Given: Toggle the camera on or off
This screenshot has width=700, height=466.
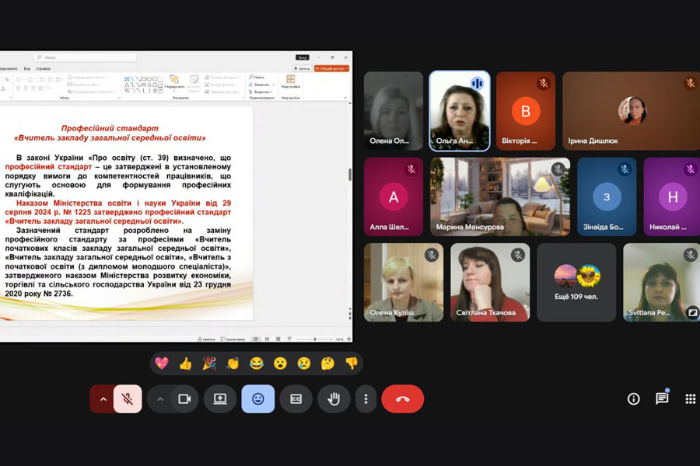Looking at the screenshot, I should click(x=184, y=398).
